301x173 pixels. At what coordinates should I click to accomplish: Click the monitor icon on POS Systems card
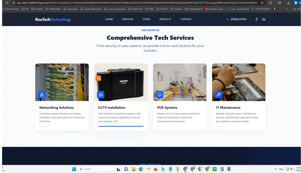[x=160, y=94]
